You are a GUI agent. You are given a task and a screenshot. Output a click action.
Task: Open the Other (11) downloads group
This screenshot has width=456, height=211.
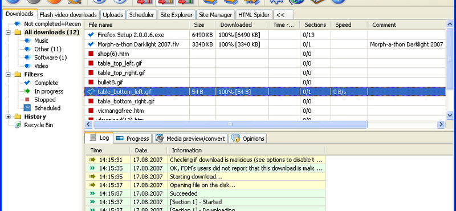(48, 49)
